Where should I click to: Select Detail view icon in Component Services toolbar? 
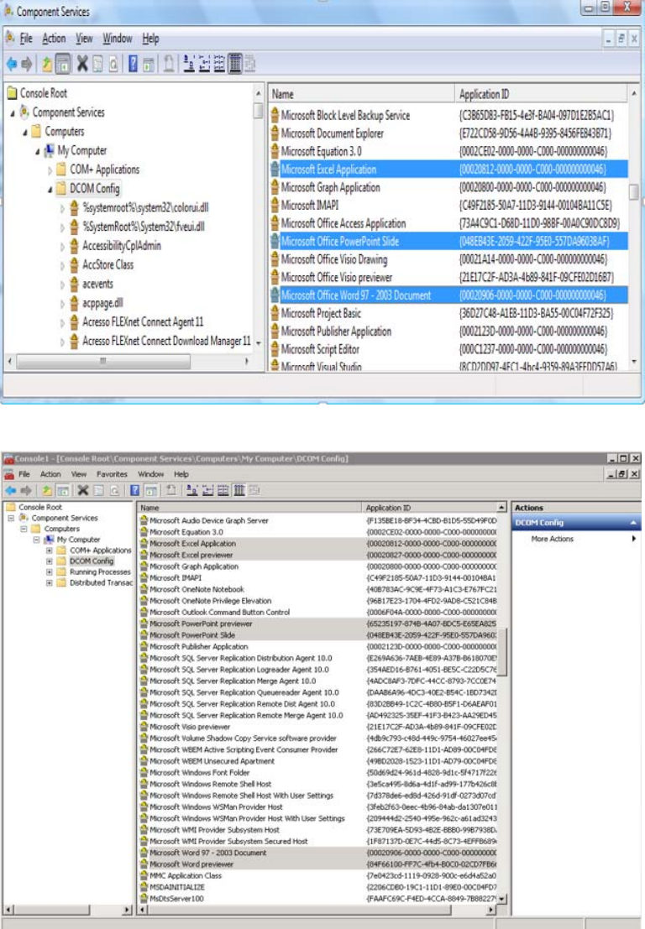point(235,64)
